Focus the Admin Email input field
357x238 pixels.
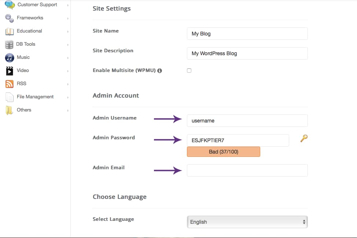(247, 170)
